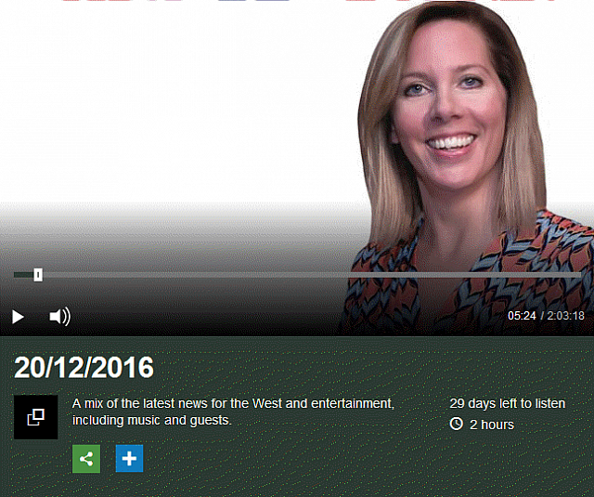Screen dimensions: 594x497
Task: Select the 20/12/2016 episode heading
Action: pyautogui.click(x=84, y=367)
